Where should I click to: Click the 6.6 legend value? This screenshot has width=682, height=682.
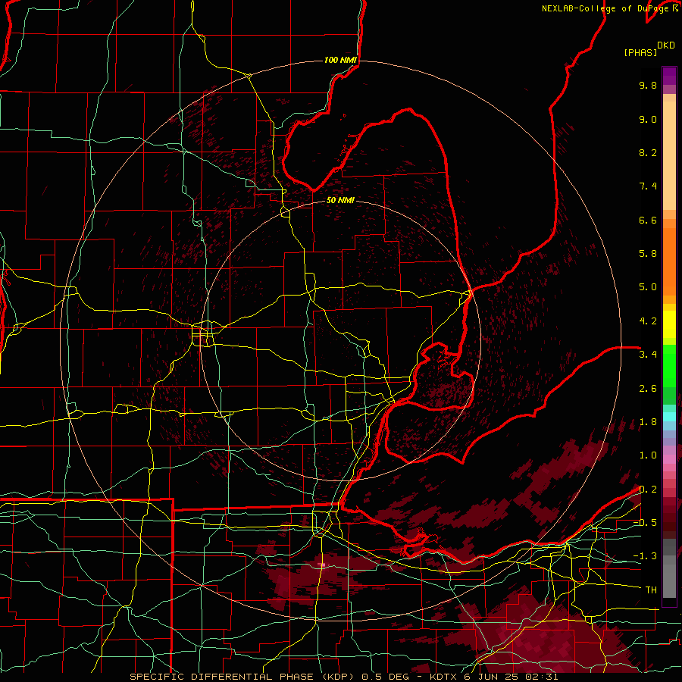pos(648,220)
